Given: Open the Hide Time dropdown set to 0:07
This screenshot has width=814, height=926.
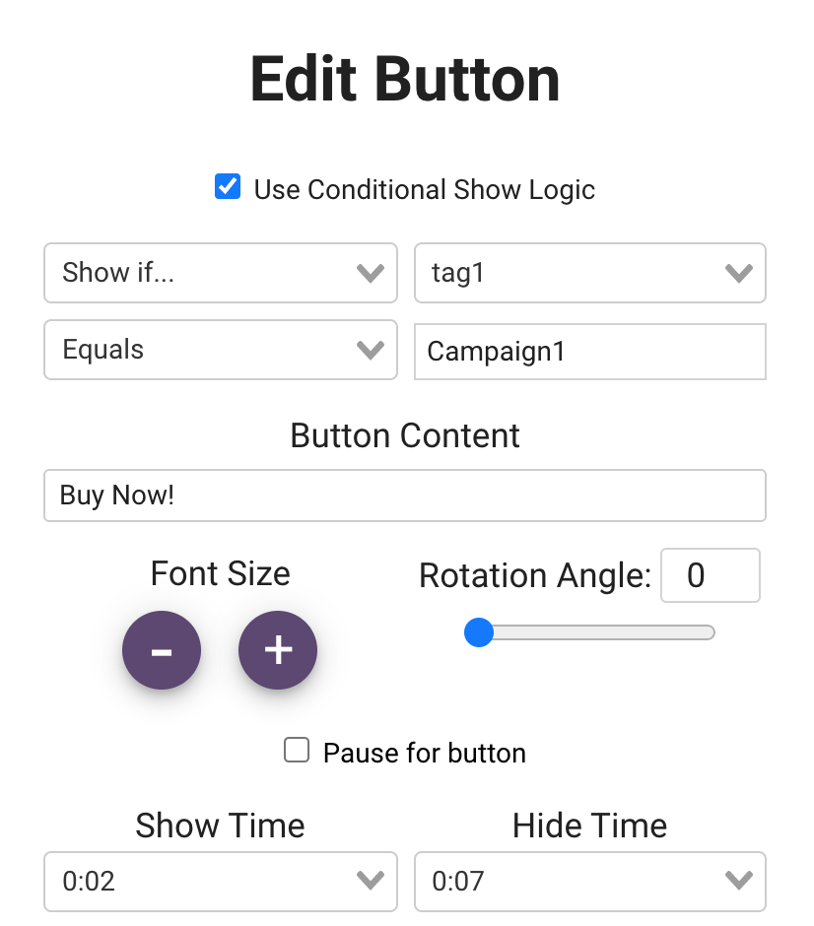Looking at the screenshot, I should coord(589,881).
